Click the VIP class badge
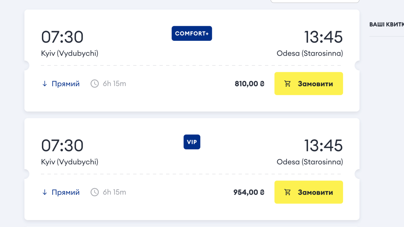 point(192,142)
